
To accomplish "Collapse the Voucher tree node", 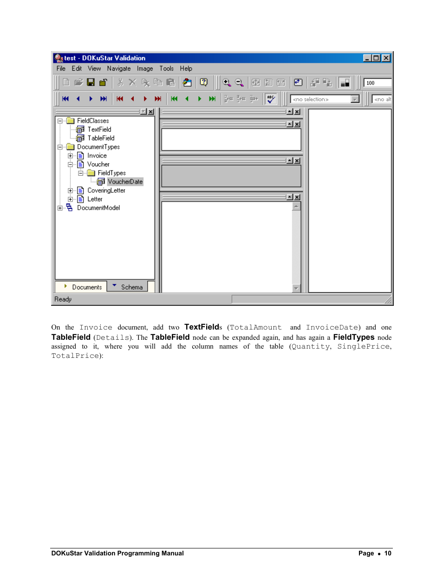I will (70, 165).
